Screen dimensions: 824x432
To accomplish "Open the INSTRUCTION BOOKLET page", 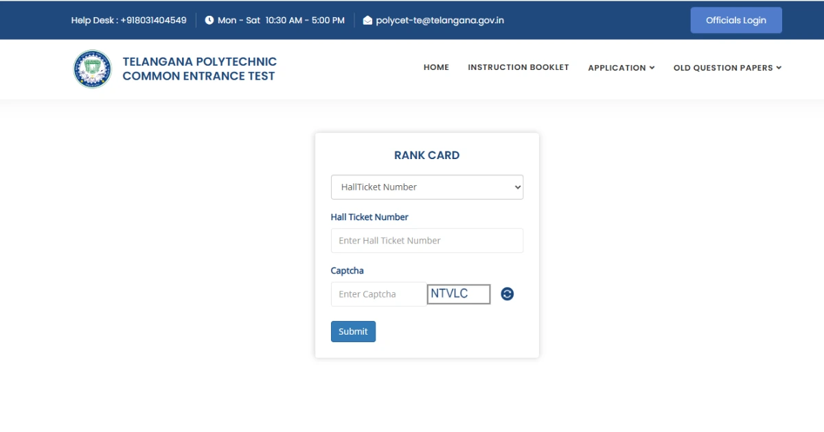I will click(518, 67).
